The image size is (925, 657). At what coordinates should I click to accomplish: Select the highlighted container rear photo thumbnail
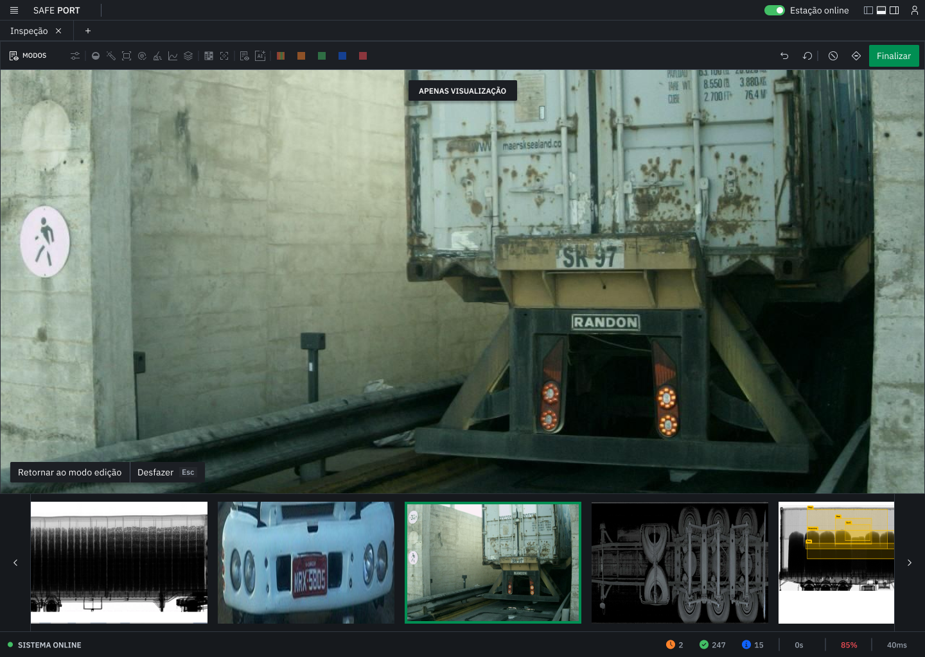493,563
